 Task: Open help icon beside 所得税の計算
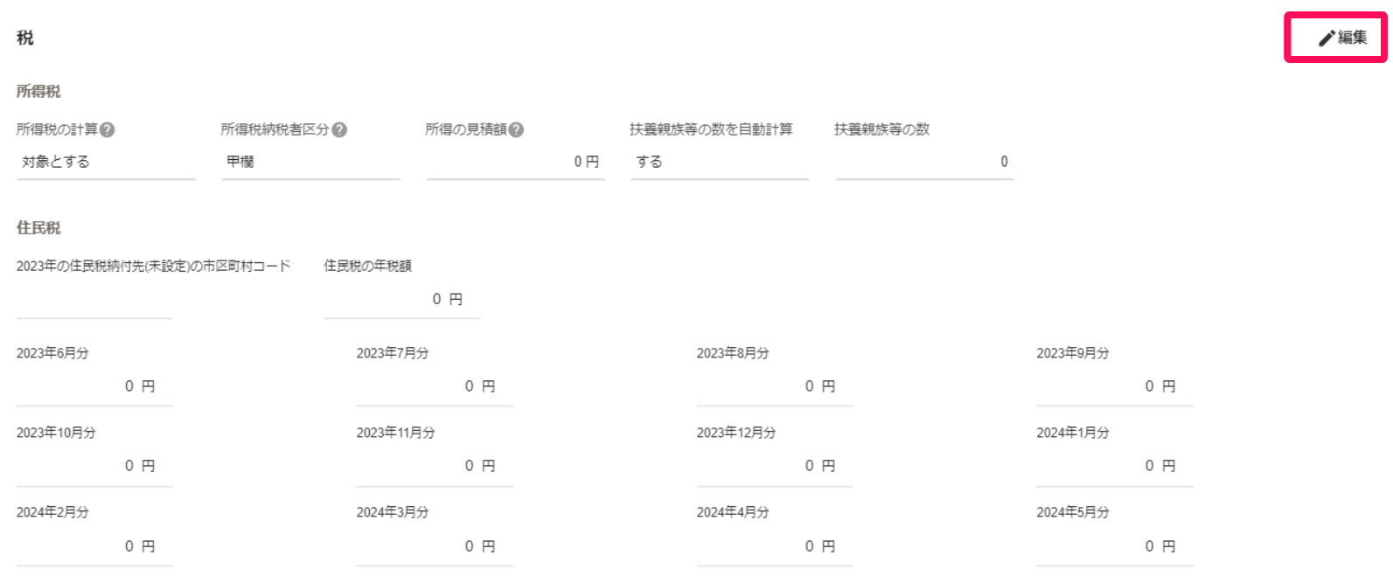click(108, 129)
